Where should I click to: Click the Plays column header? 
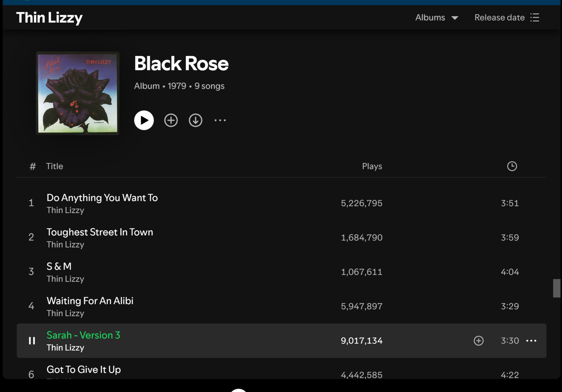pos(372,166)
